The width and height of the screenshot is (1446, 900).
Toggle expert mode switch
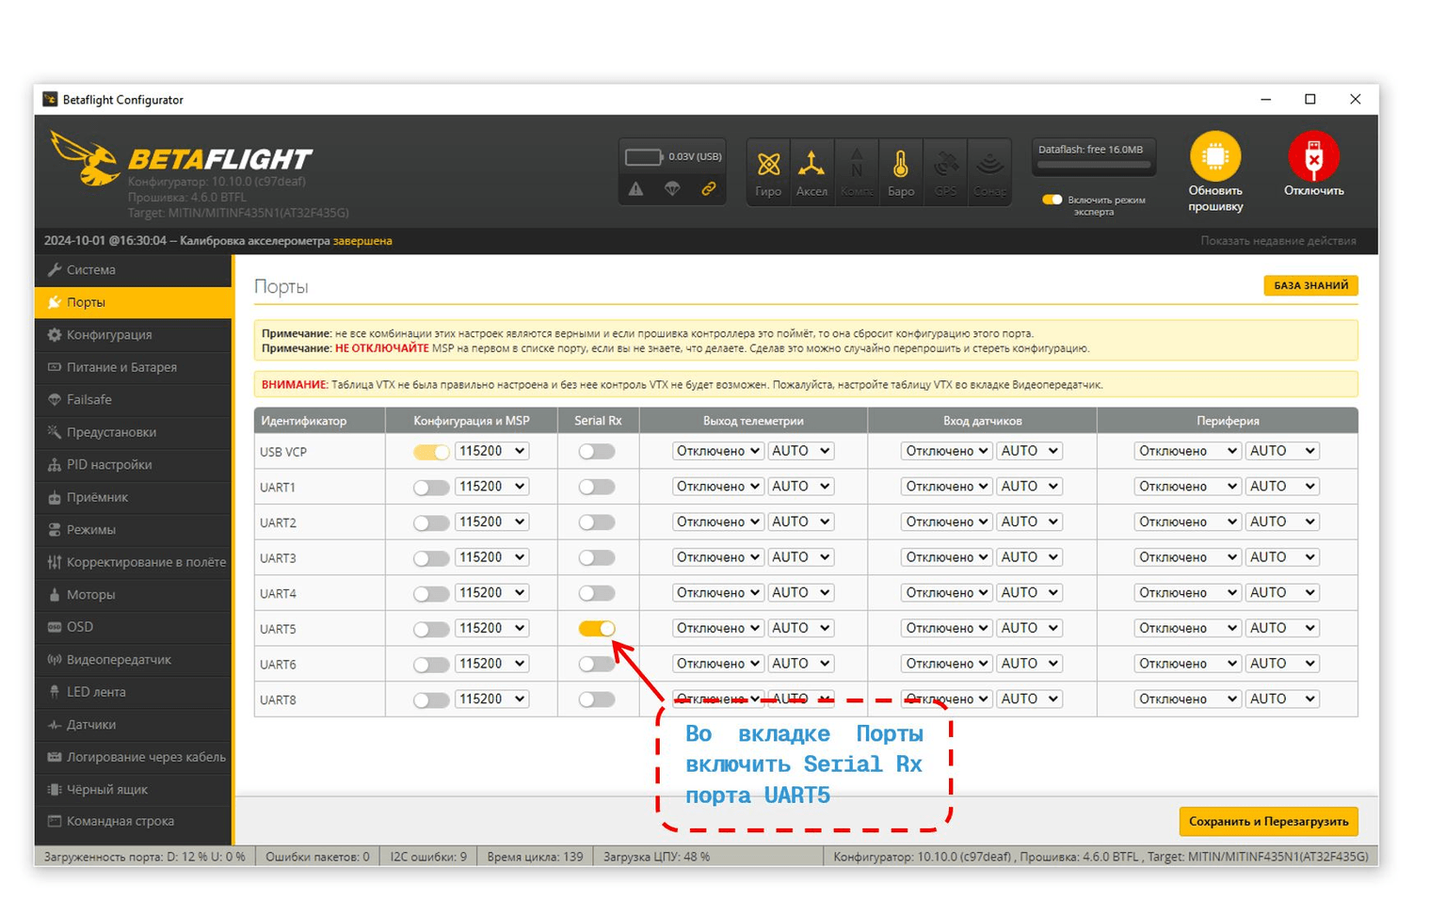[1052, 200]
